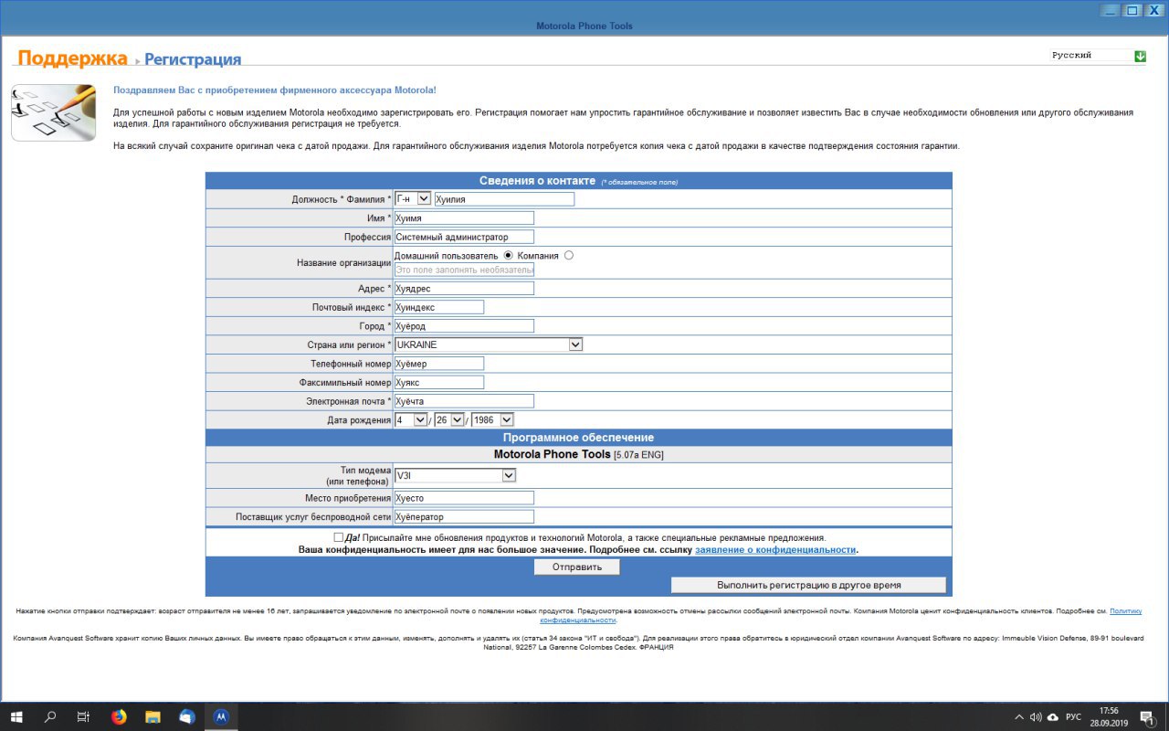
Task: Open Task View on taskbar
Action: coord(83,716)
